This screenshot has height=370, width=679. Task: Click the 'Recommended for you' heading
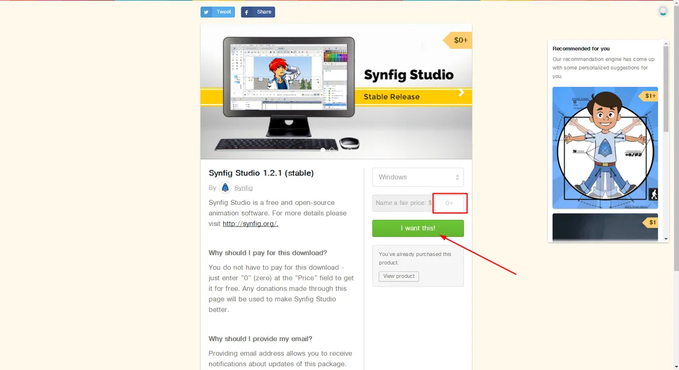coord(581,49)
